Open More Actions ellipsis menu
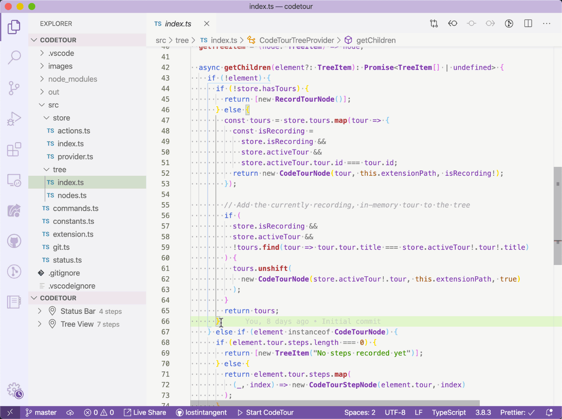 point(546,24)
